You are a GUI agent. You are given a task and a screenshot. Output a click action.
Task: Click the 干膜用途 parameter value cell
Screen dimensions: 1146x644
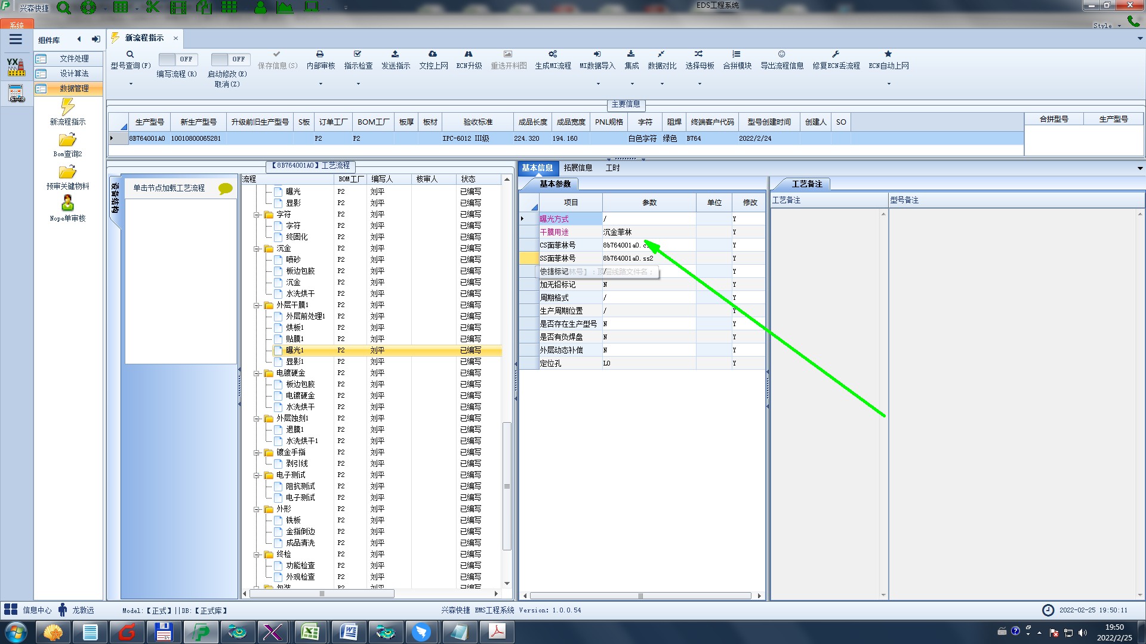[x=649, y=232]
